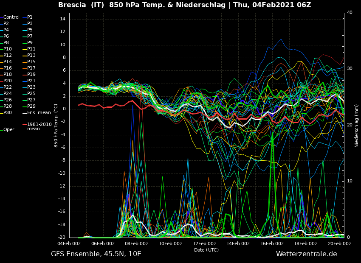The image size is (361, 263).
Task: Select the 'Ens. mean' legend entry
Action: click(x=37, y=113)
